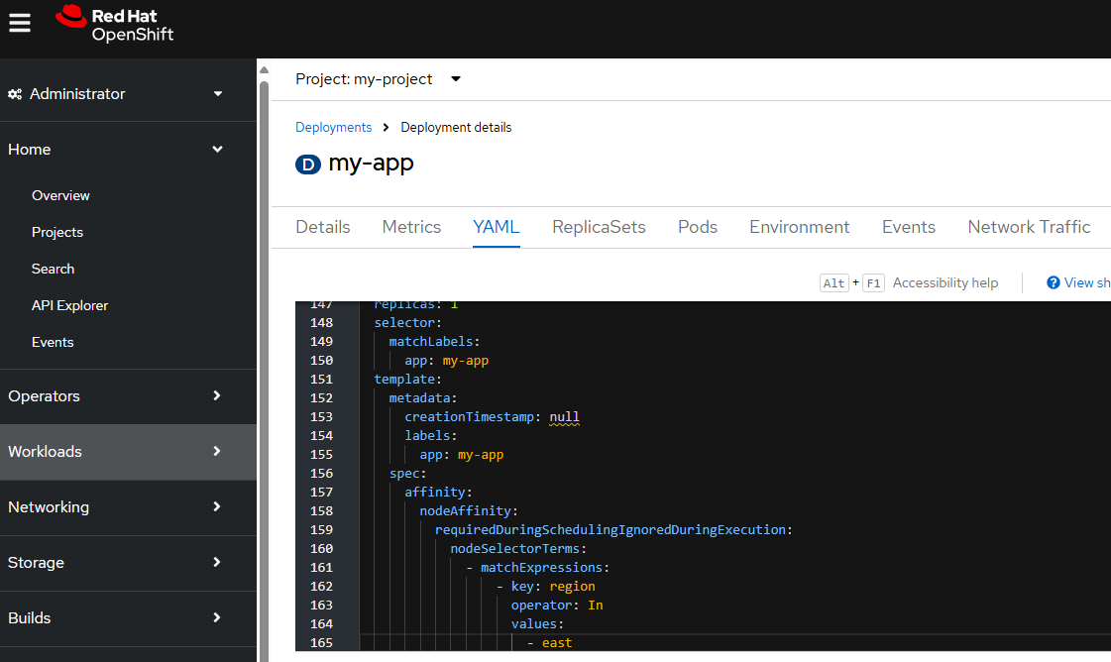Click the 'spec:' key on line 156
The width and height of the screenshot is (1111, 662).
click(407, 474)
